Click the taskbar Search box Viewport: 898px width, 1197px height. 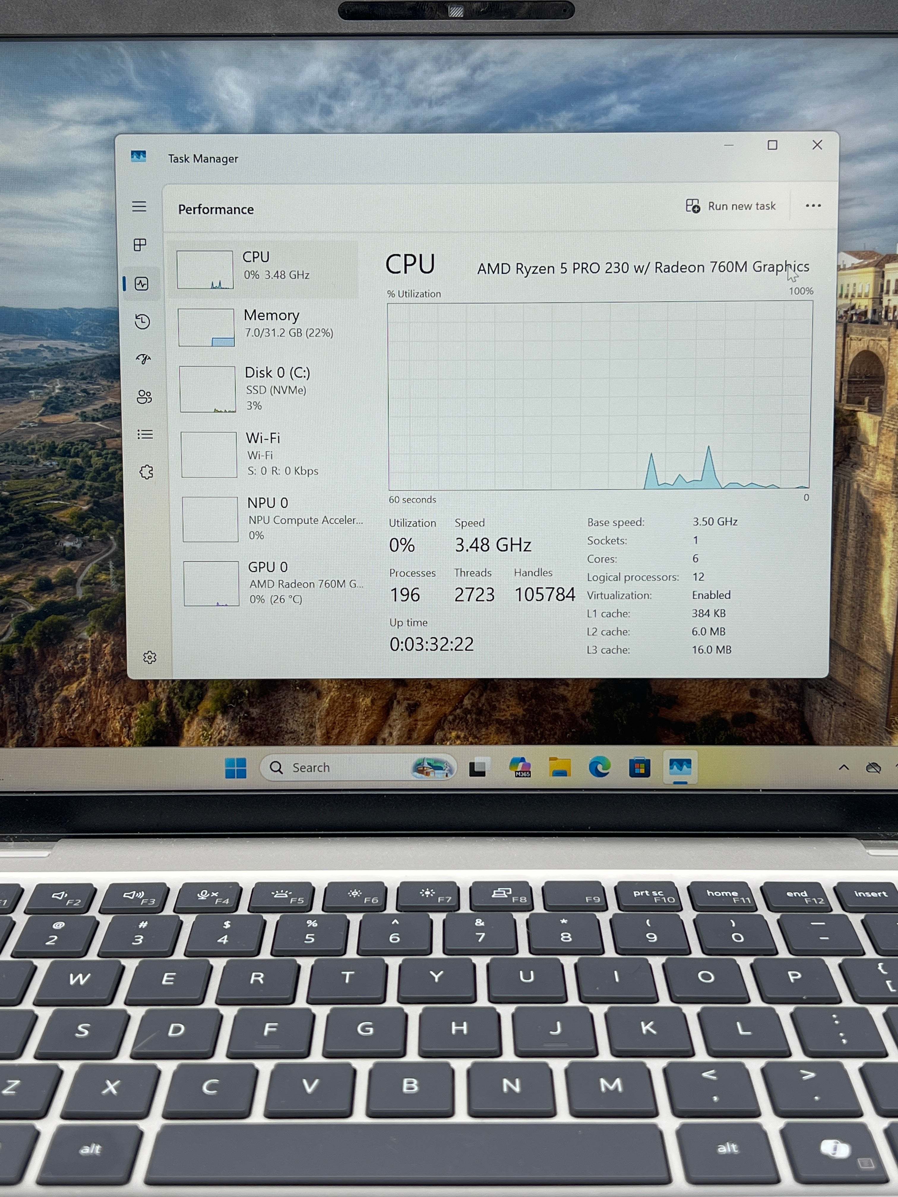tap(358, 767)
